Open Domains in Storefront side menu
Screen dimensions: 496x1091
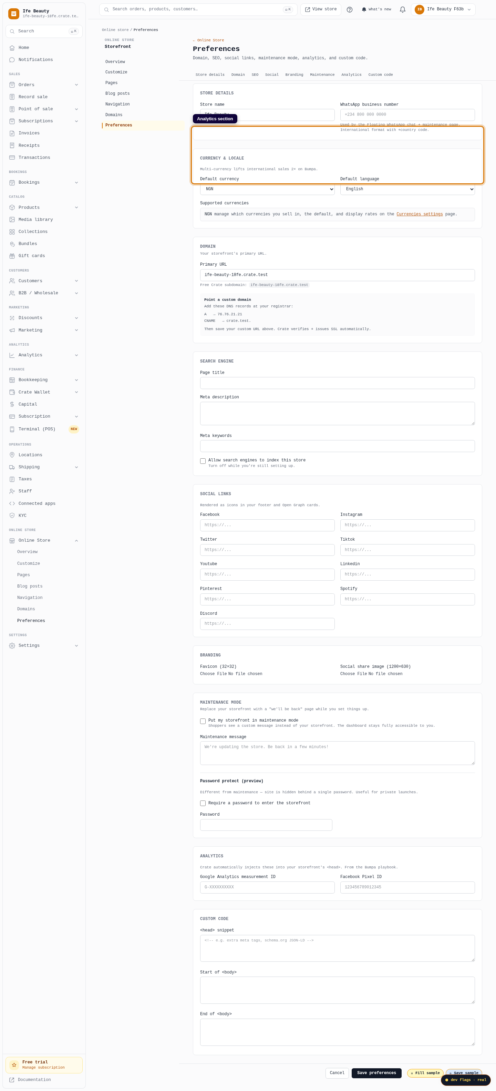pos(114,115)
